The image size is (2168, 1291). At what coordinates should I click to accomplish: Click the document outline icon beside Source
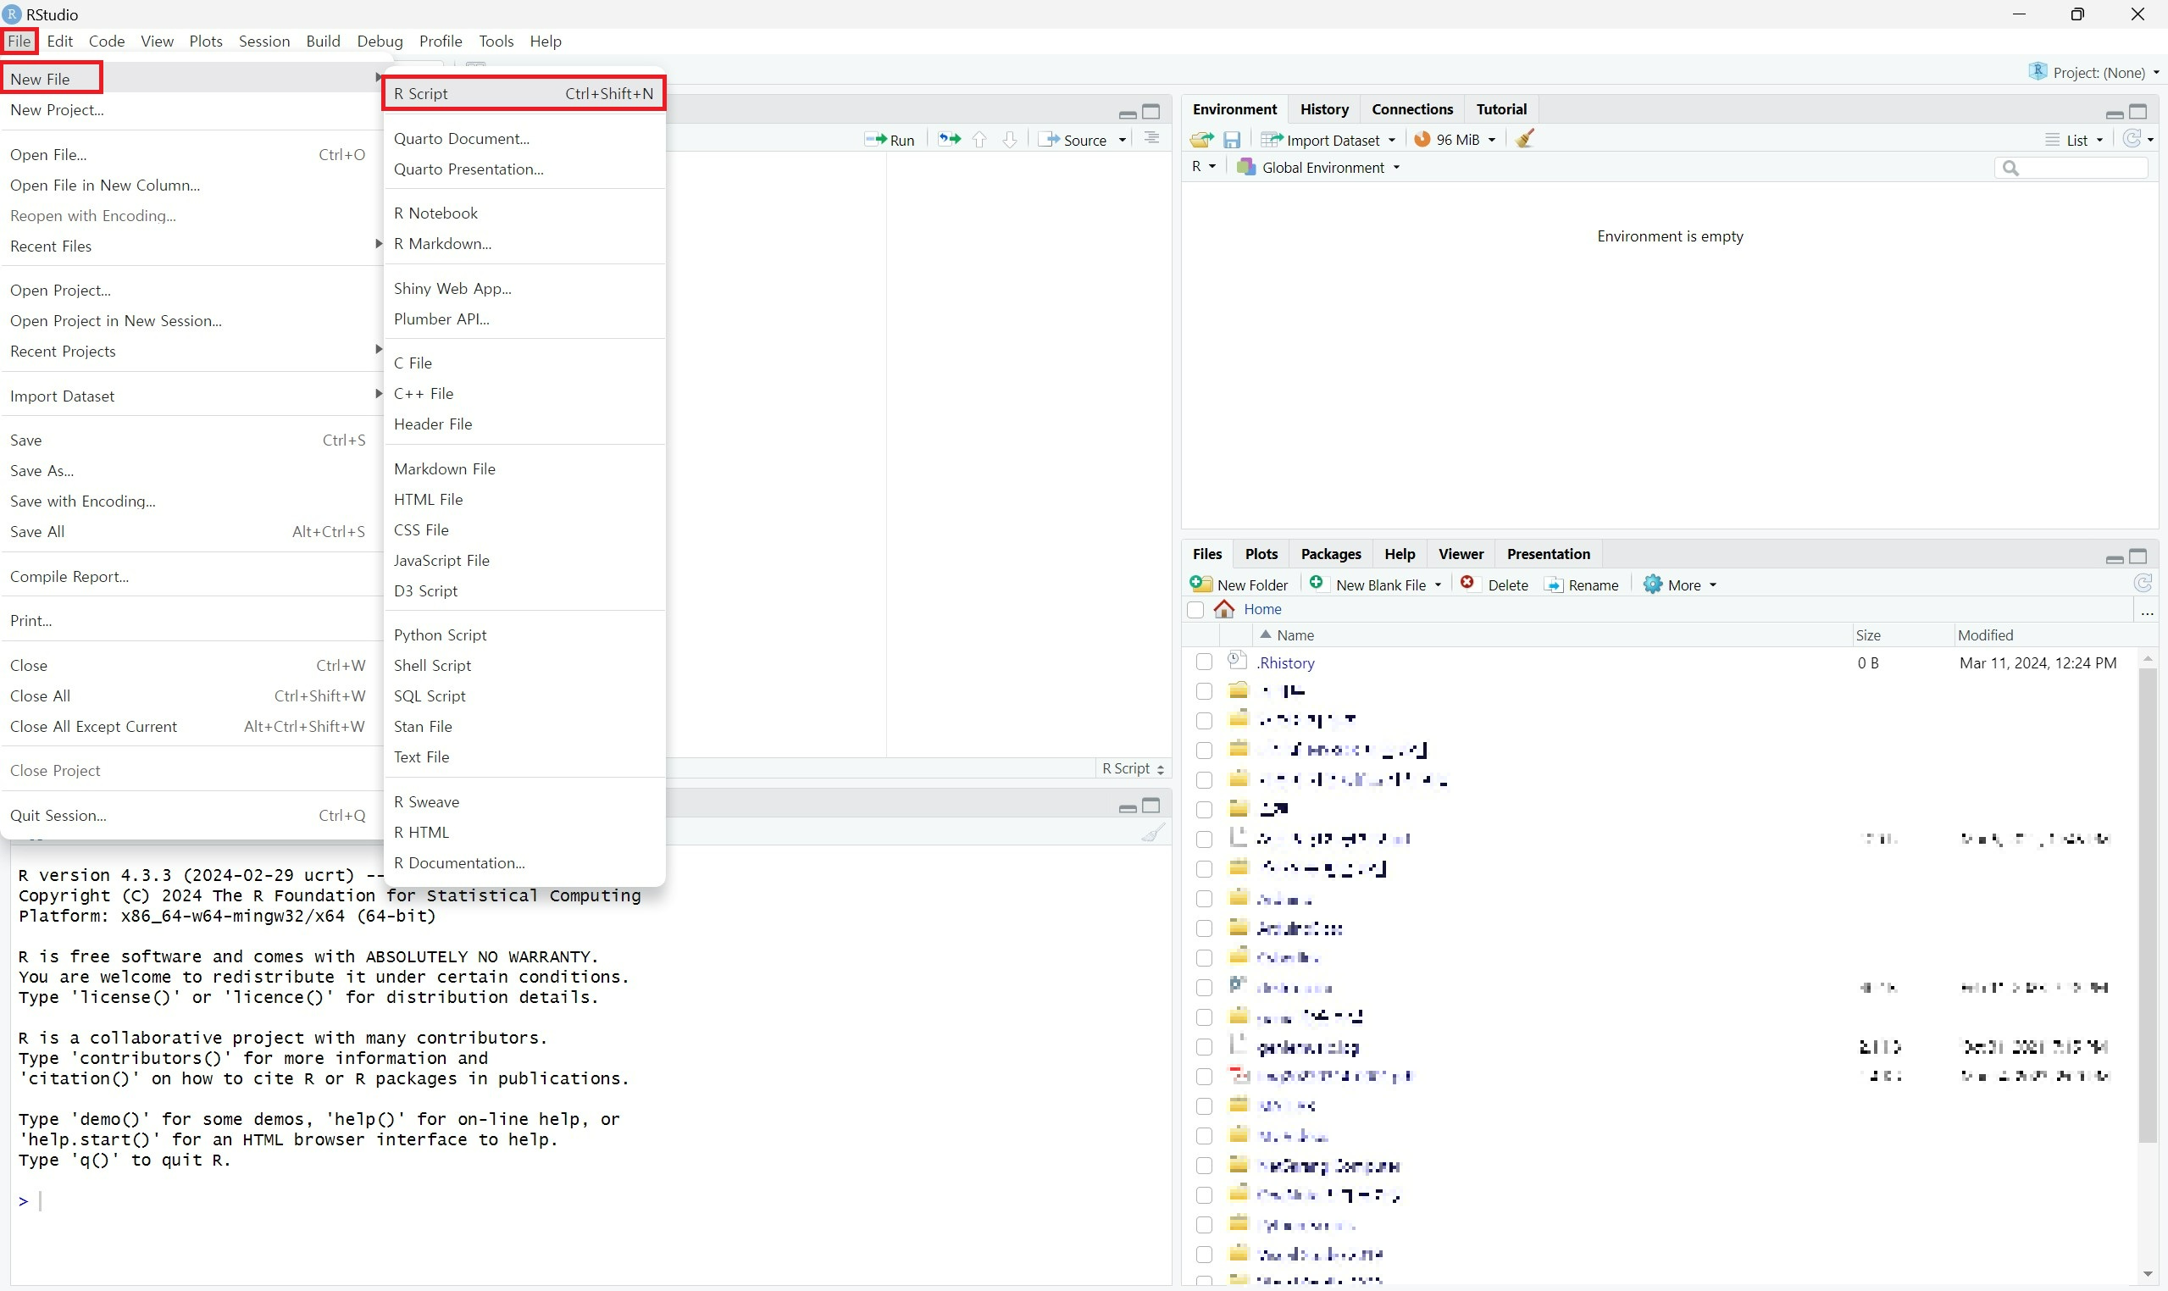coord(1152,139)
